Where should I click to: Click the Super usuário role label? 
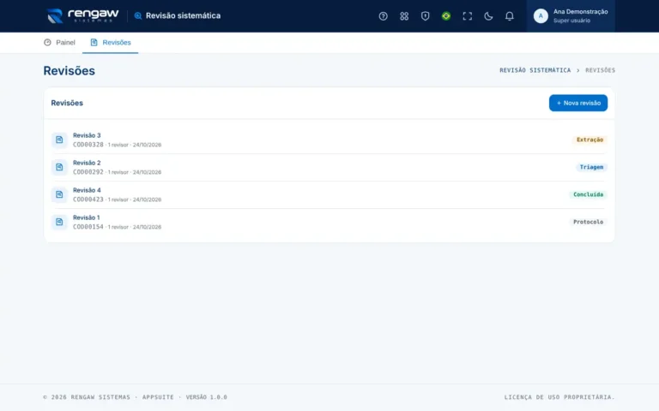click(x=571, y=21)
